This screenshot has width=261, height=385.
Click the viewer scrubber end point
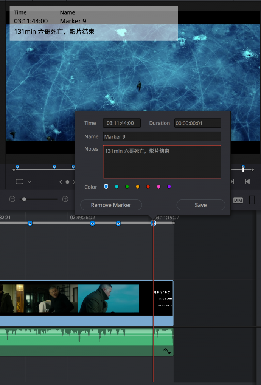[x=252, y=170]
